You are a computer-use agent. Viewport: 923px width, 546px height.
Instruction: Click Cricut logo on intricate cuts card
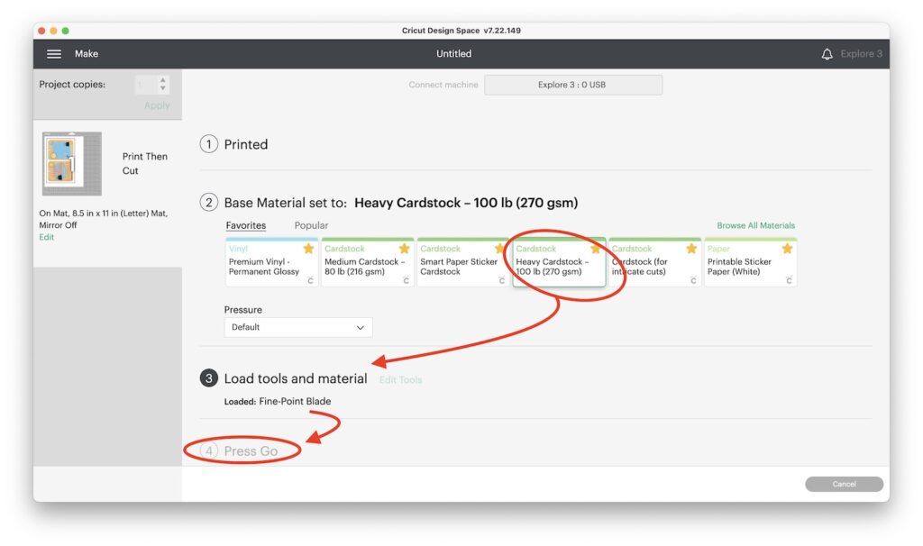[x=693, y=280]
